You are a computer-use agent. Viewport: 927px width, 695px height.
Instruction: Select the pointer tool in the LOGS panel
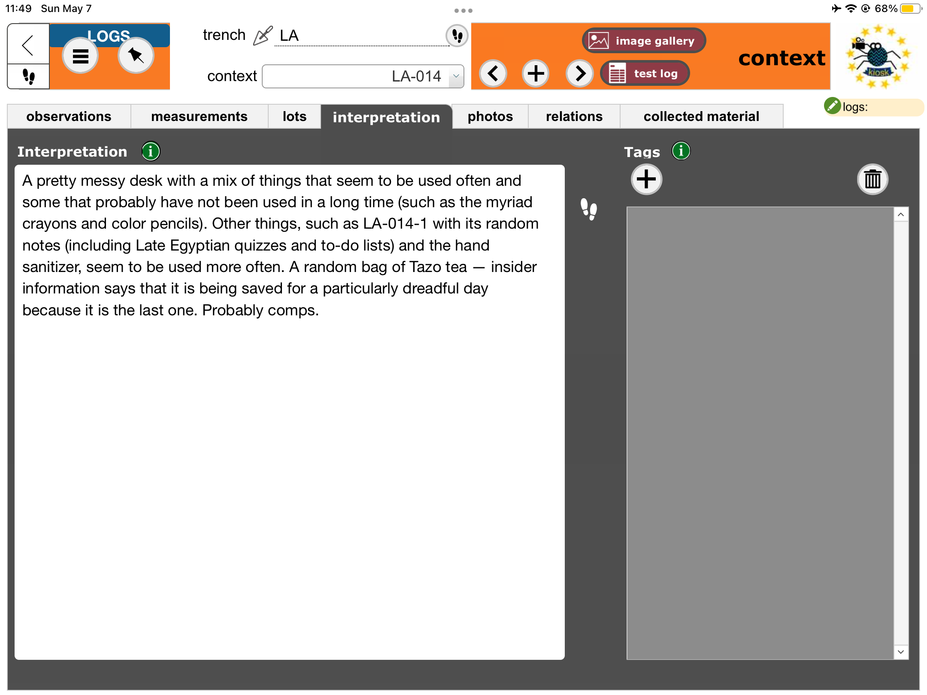tap(135, 55)
